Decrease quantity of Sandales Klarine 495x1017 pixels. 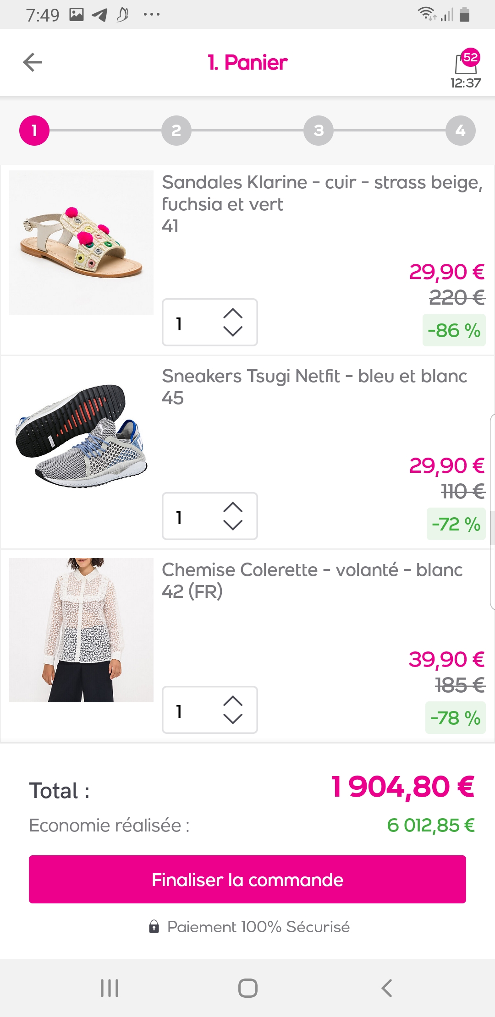(233, 331)
